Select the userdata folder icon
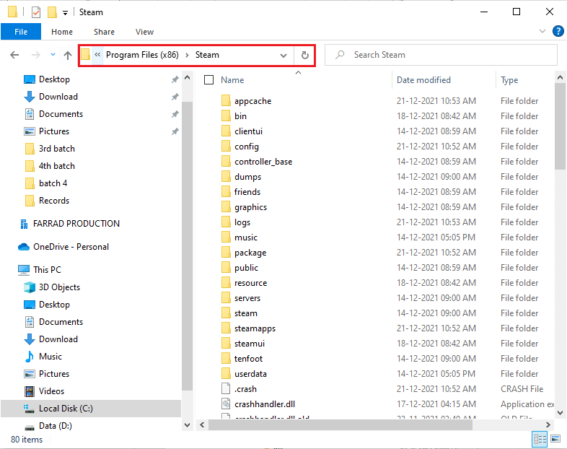 [226, 374]
